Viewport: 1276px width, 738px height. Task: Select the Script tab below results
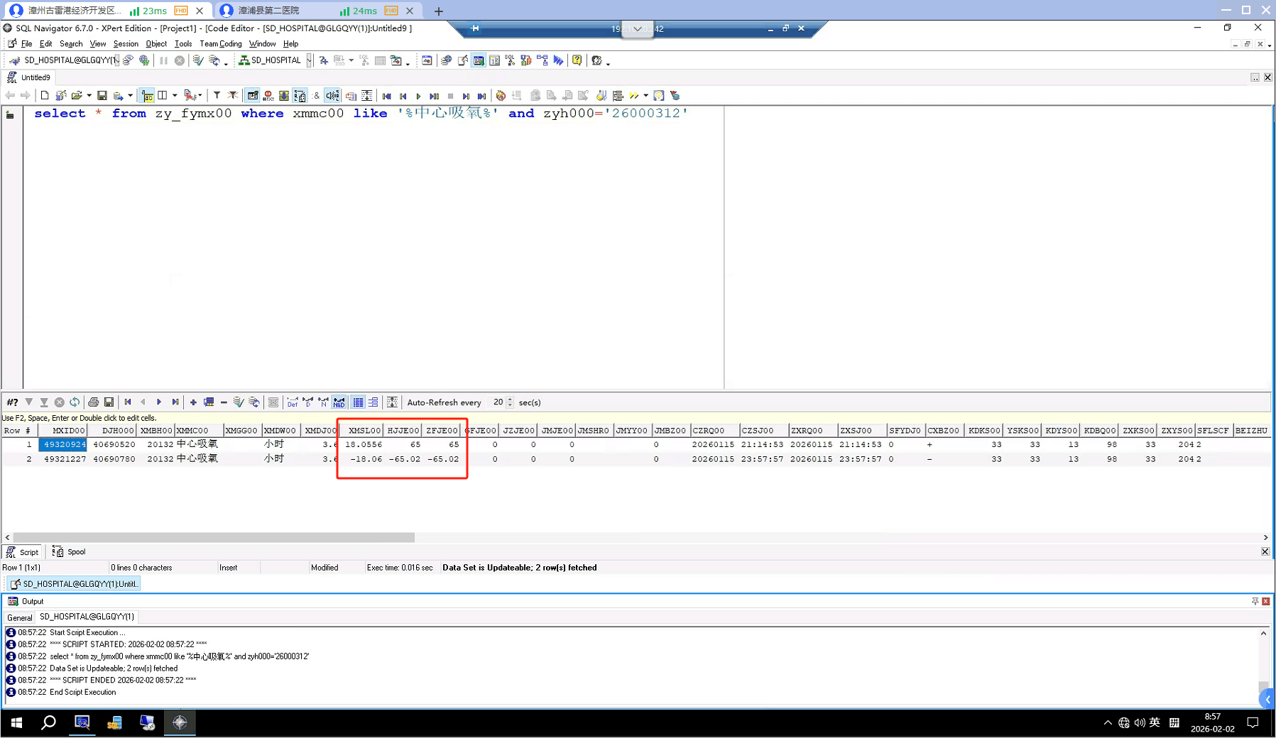(23, 552)
